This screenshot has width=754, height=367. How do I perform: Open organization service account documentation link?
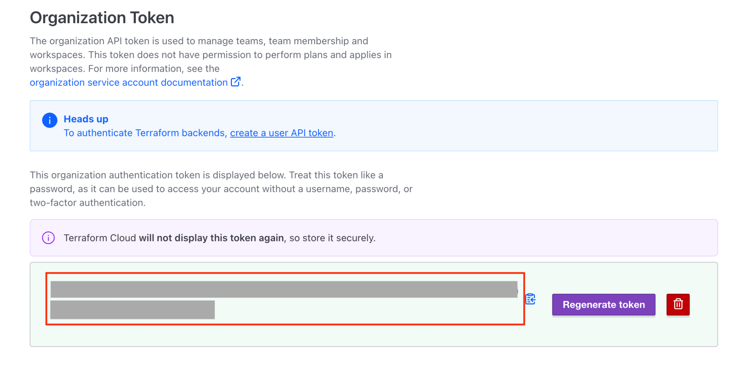coord(129,82)
